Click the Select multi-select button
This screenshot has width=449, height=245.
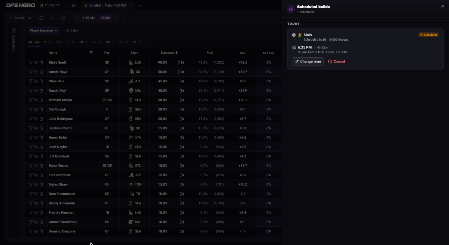(72, 30)
